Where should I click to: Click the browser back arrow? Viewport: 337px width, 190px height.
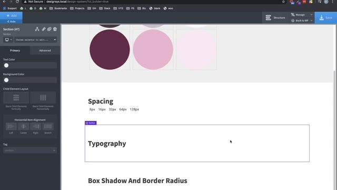4,2
